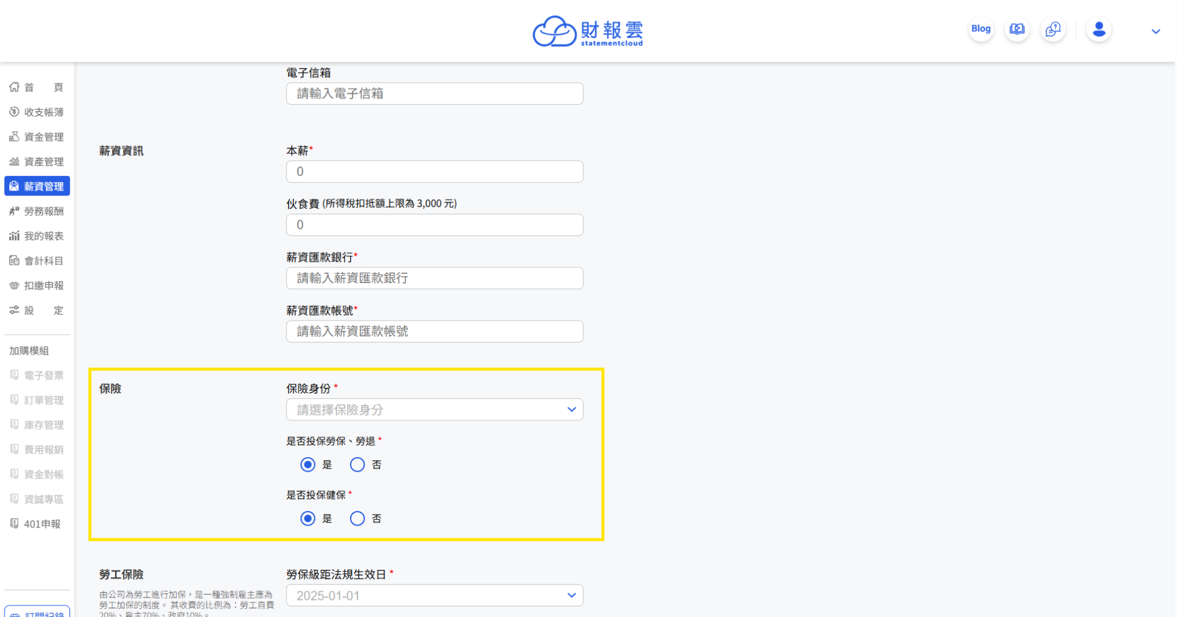Open the Blog icon in header

click(981, 29)
